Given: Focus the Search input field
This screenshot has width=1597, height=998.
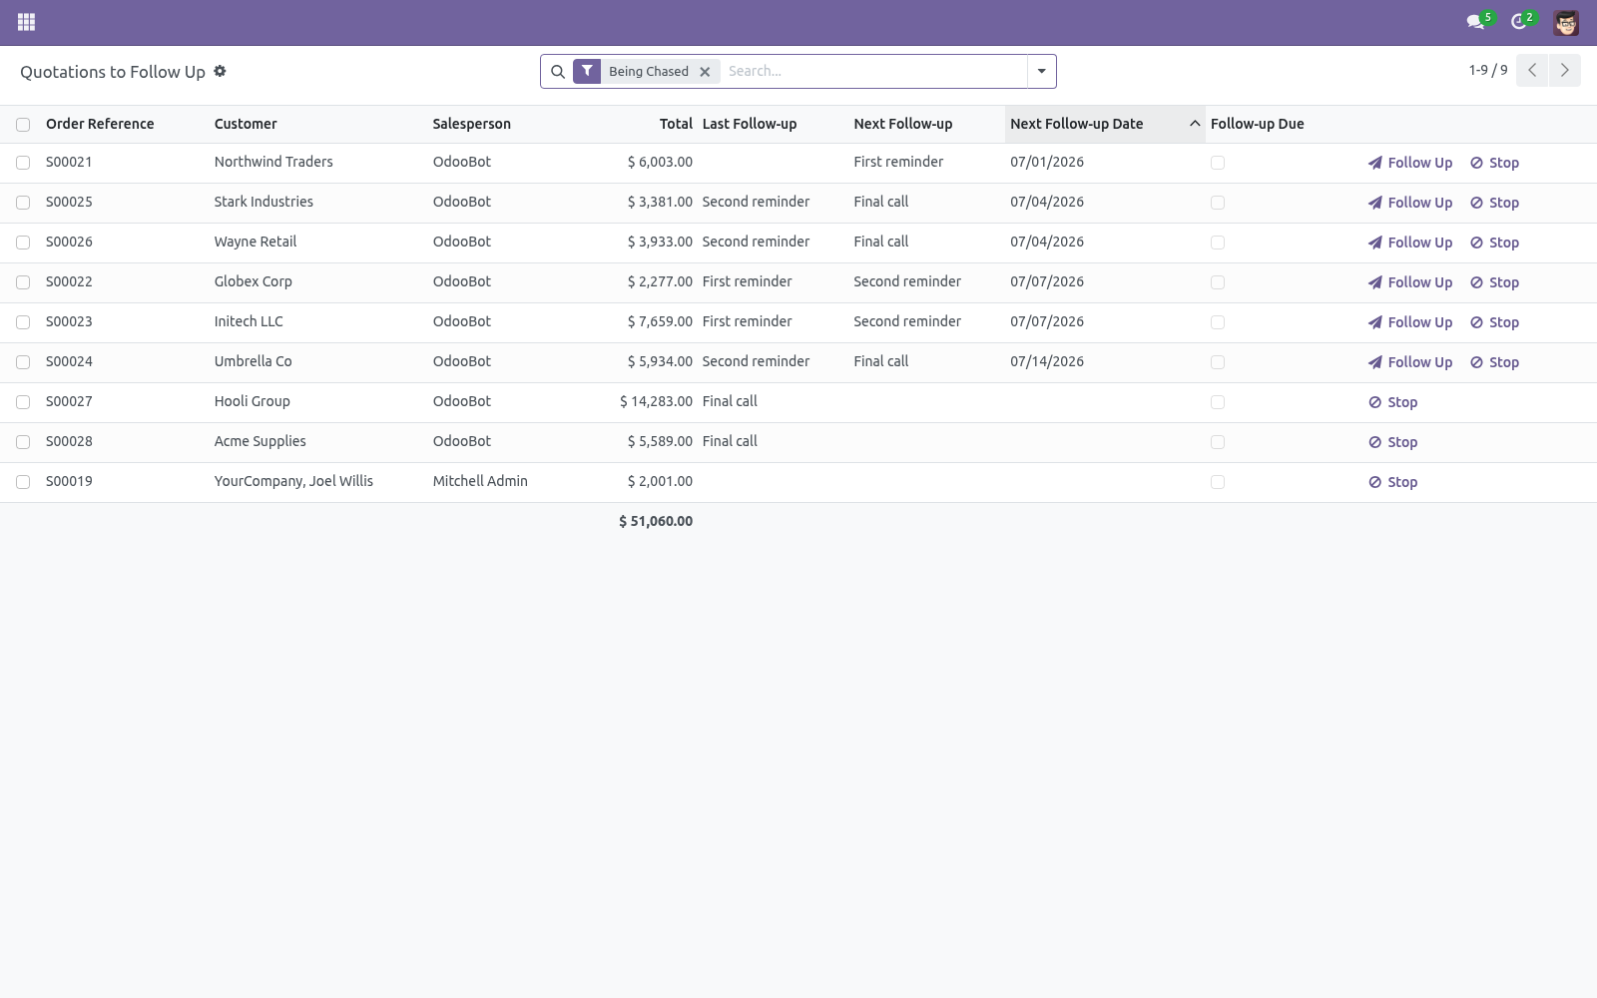Looking at the screenshot, I should (873, 71).
